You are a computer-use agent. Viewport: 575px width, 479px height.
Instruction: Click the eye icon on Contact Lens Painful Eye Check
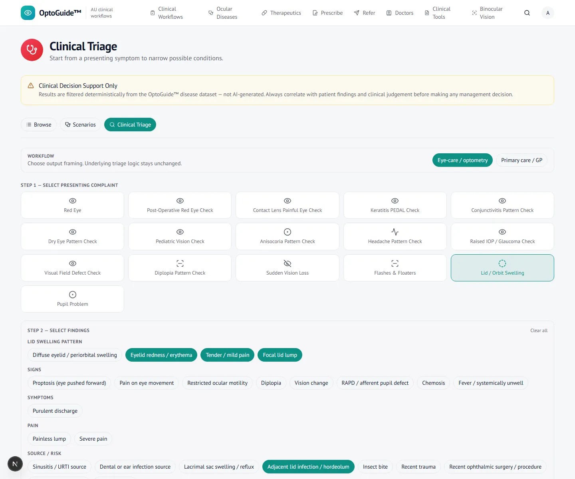[287, 201]
